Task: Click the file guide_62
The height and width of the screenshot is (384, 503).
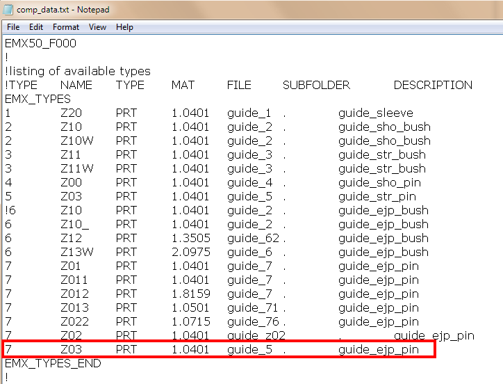Action: [253, 238]
